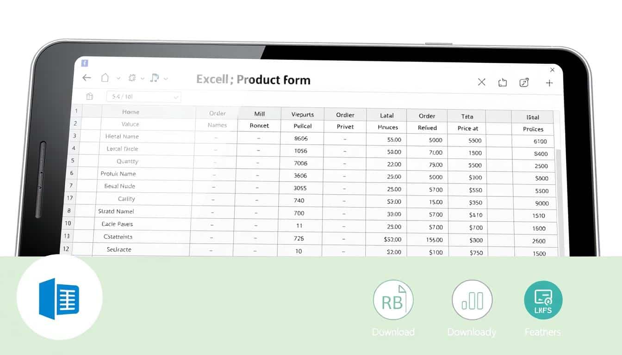Click the cell containing 740
The width and height of the screenshot is (622, 355).
coord(299,201)
